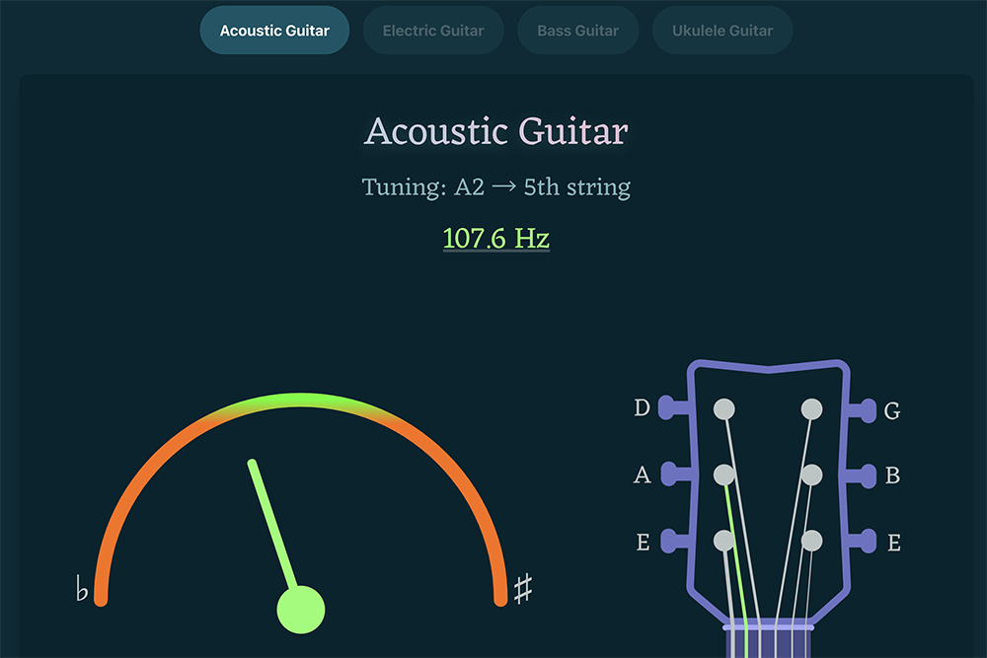Click the D string post on the headstock

[724, 408]
